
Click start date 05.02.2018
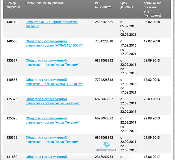[x=152, y=22]
